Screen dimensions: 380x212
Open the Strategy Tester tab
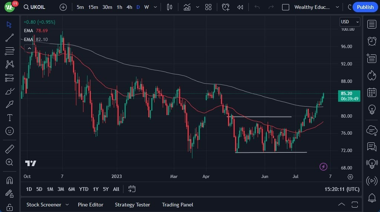click(x=132, y=205)
